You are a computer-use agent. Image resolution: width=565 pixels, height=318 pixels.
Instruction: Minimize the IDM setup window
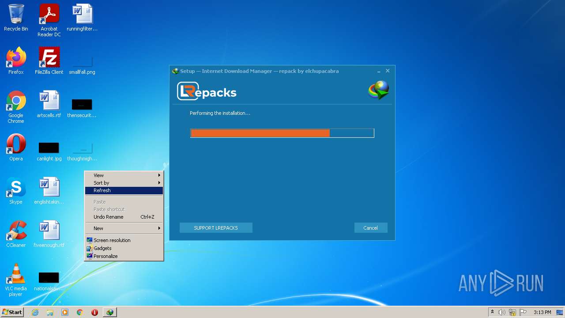point(379,71)
